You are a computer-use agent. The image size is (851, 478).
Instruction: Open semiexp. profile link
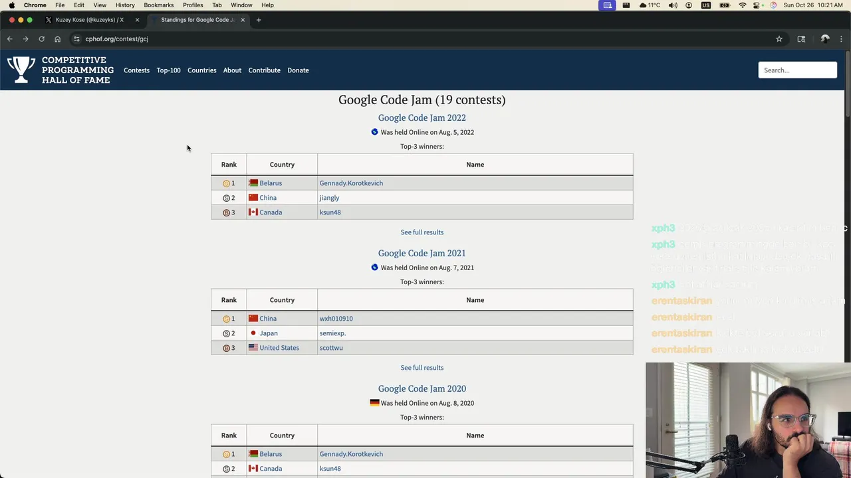(x=332, y=333)
